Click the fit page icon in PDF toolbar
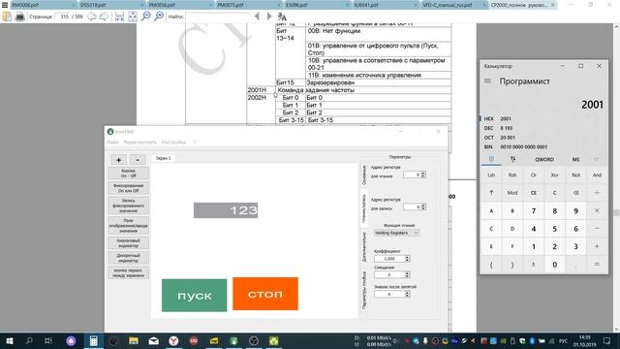620x349 pixels. tap(133, 16)
